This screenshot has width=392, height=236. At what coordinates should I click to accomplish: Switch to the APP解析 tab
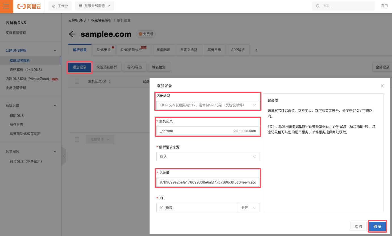point(238,50)
